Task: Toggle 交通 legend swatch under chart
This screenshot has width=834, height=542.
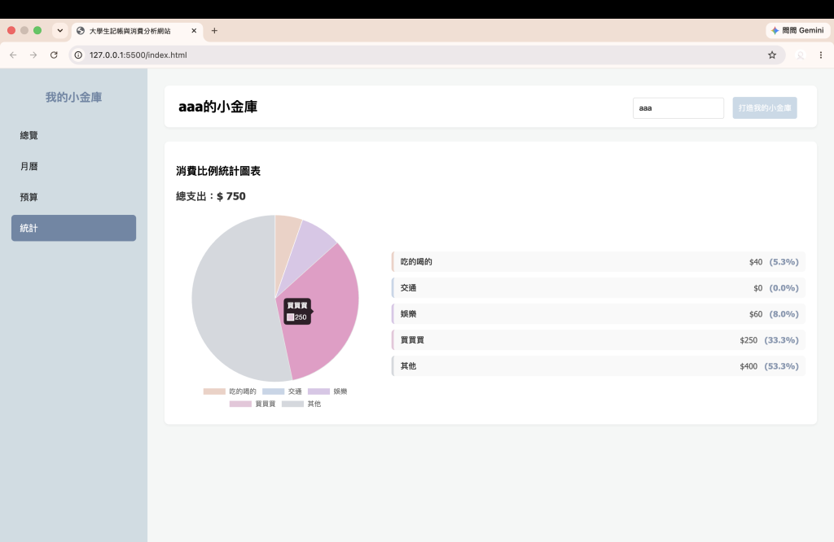Action: 274,391
